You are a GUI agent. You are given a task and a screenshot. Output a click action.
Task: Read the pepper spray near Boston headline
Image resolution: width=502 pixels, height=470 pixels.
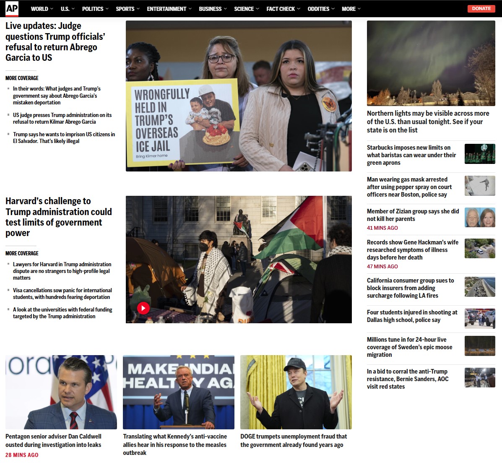pyautogui.click(x=409, y=187)
